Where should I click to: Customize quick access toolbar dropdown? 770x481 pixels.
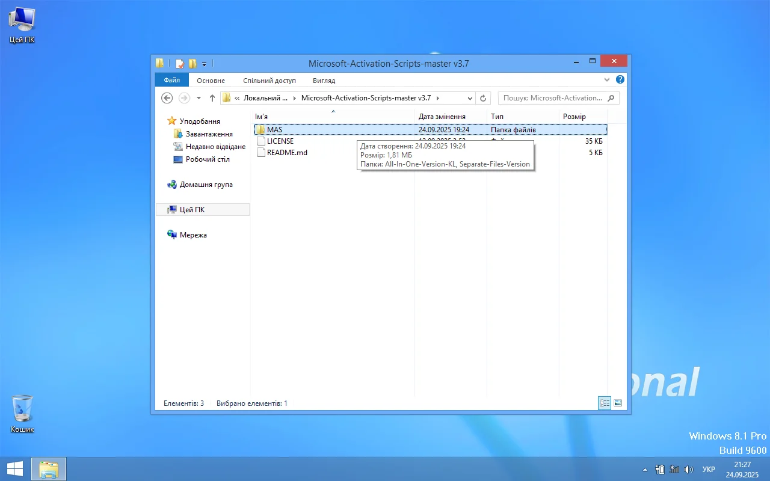[205, 63]
